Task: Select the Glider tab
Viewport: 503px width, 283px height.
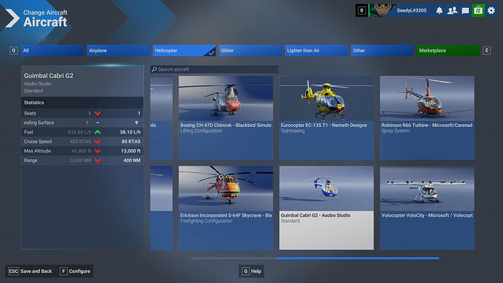Action: coord(250,50)
